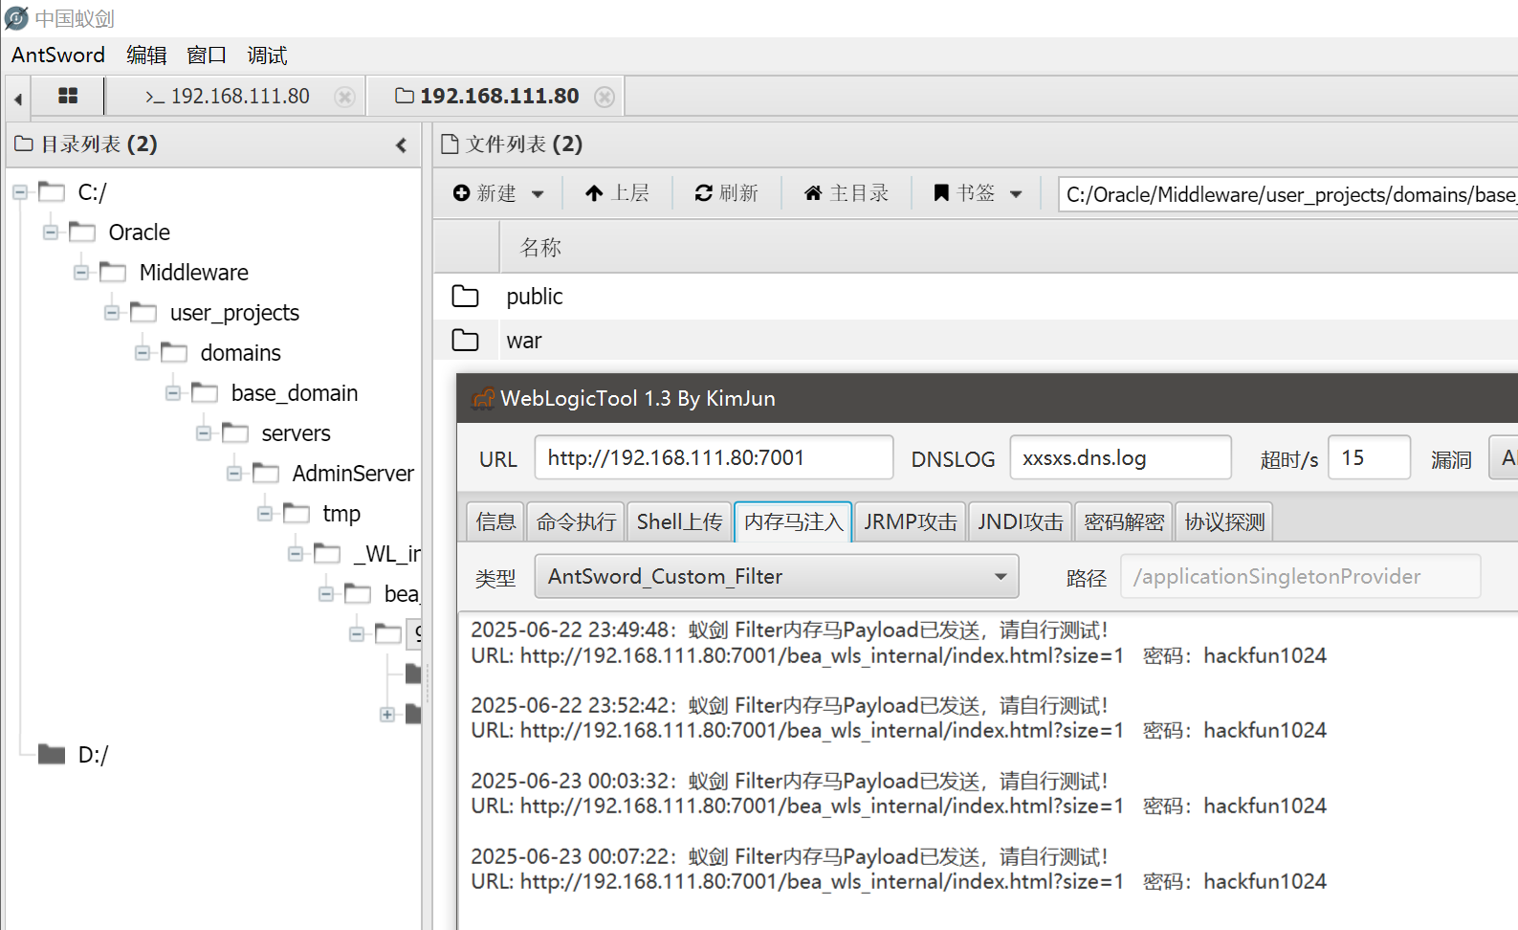
Task: Switch to the 信息 tab
Action: (x=495, y=521)
